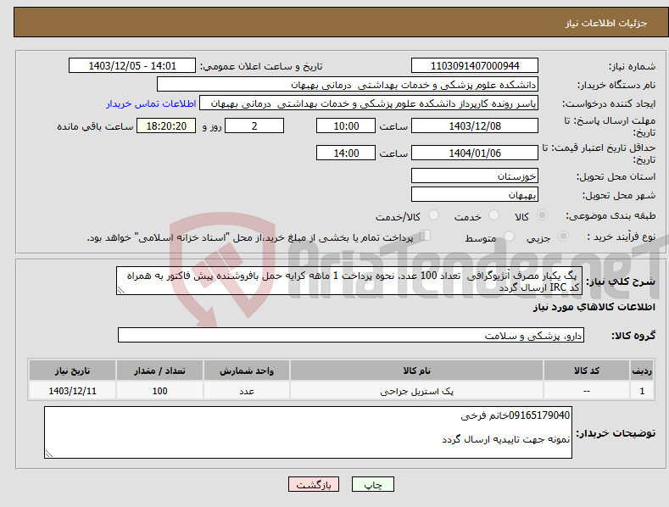Click the announcement date field 1403/12/05 - 14:01
This screenshot has width=669, height=507.
(131, 66)
